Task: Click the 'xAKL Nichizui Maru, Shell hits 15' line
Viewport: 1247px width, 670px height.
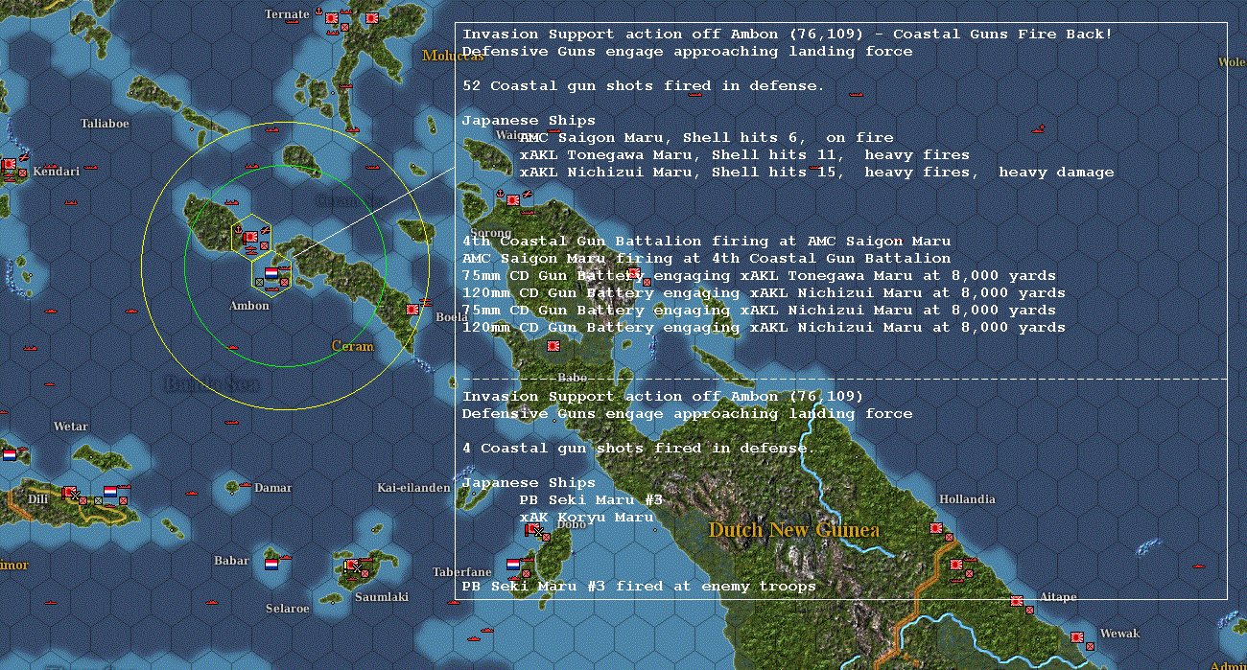Action: (x=816, y=172)
